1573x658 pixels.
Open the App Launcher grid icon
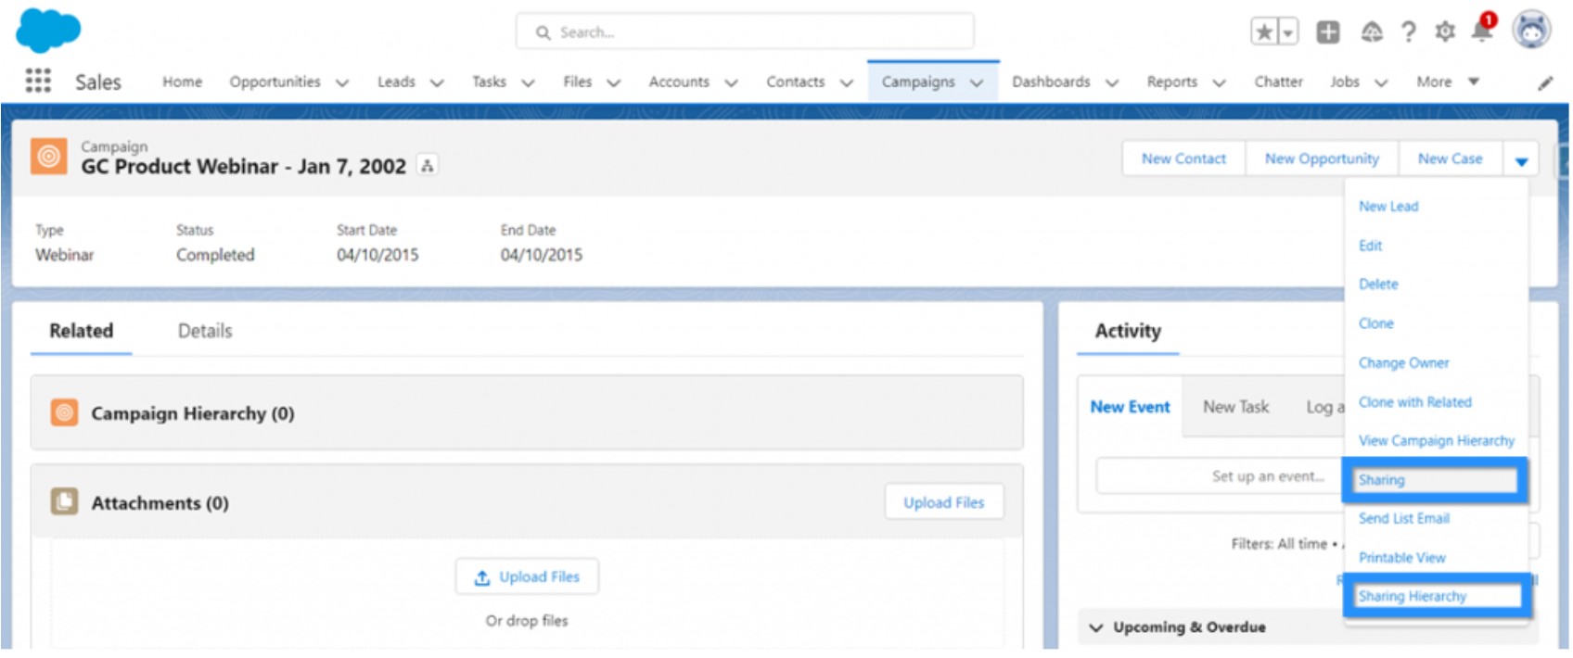(x=38, y=81)
